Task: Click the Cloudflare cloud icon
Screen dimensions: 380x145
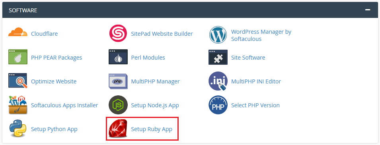Action: coord(18,32)
